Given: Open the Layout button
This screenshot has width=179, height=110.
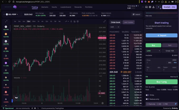Looking at the screenshot, I should 136,14.
